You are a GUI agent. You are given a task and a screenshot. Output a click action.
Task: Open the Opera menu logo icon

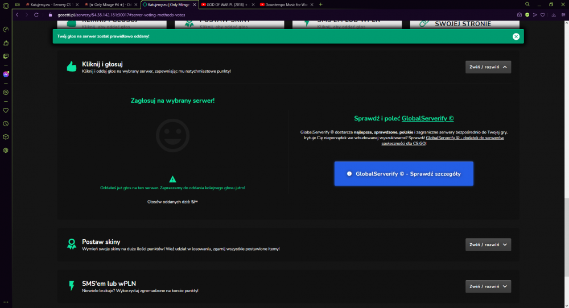6,6
